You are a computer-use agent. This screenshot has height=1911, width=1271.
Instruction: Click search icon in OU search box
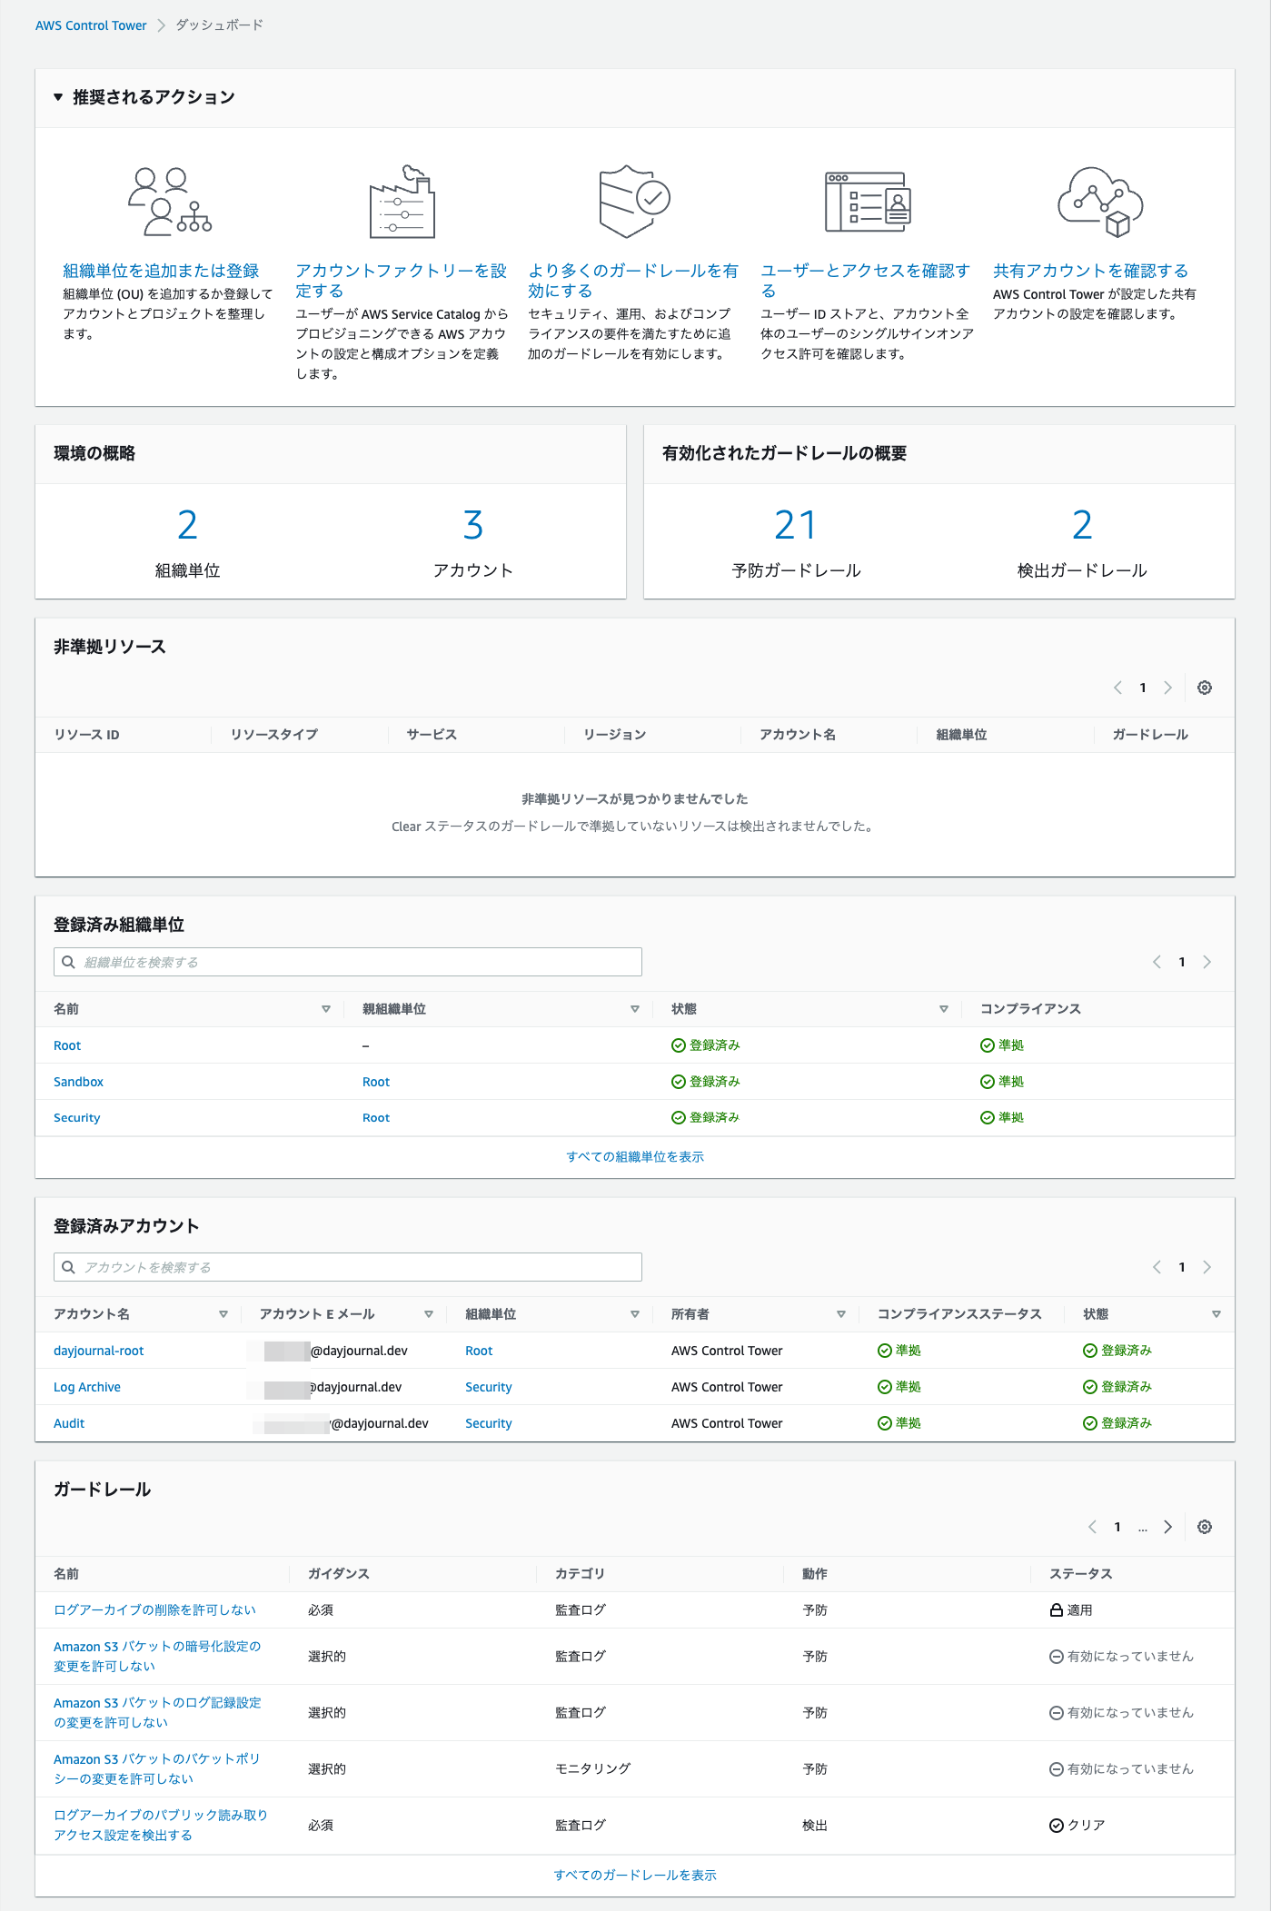point(68,962)
